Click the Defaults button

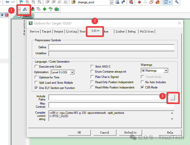130,132
